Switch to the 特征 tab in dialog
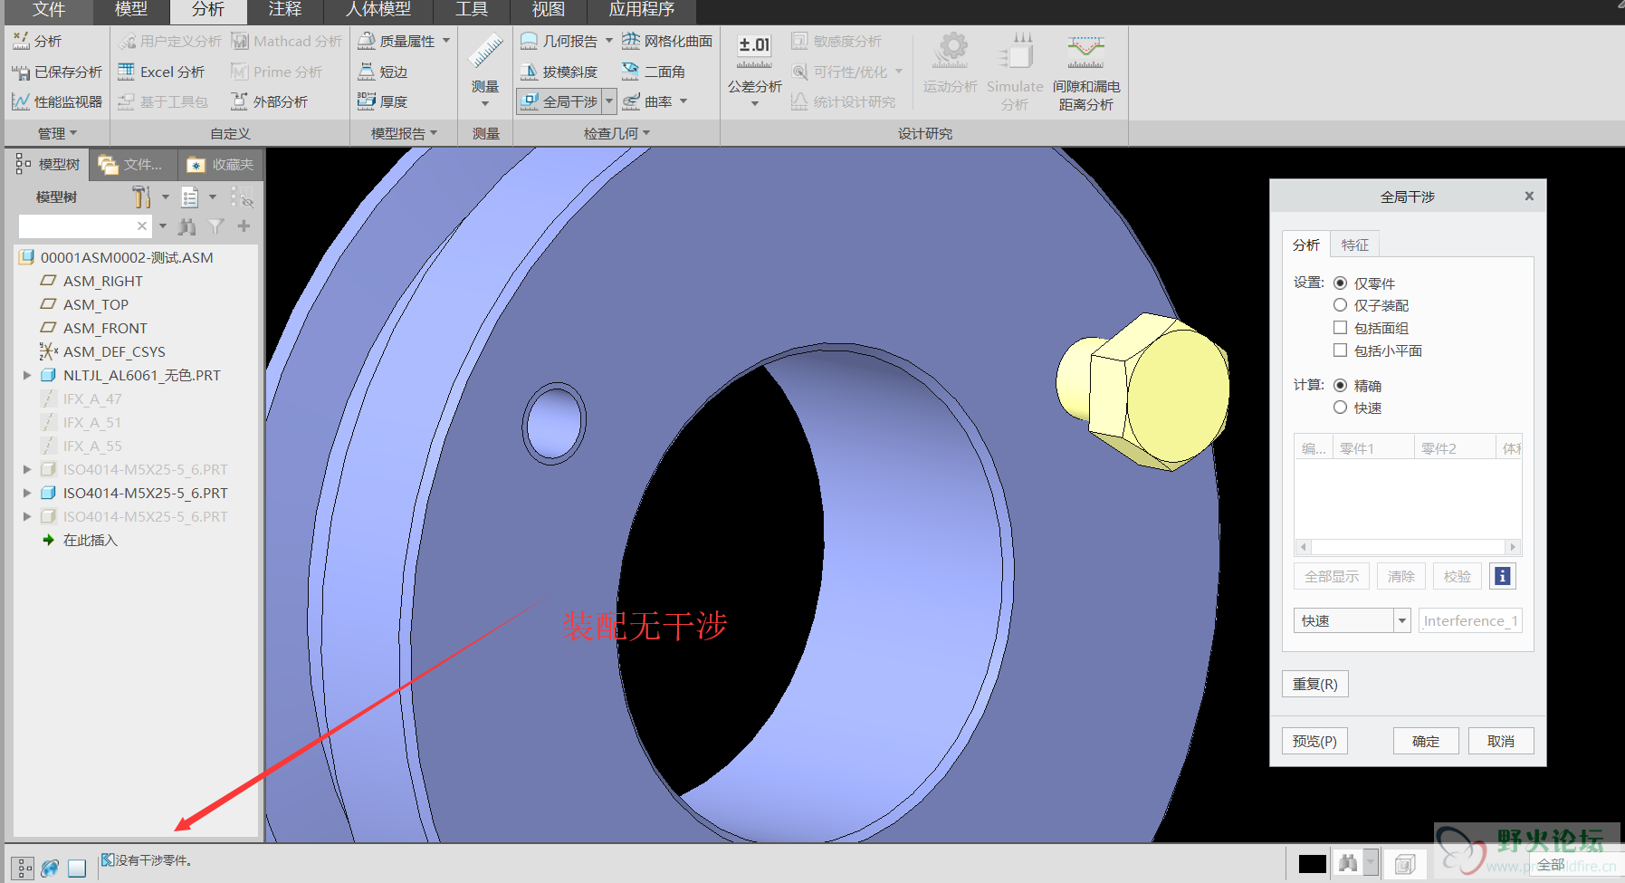The width and height of the screenshot is (1625, 883). click(x=1355, y=245)
